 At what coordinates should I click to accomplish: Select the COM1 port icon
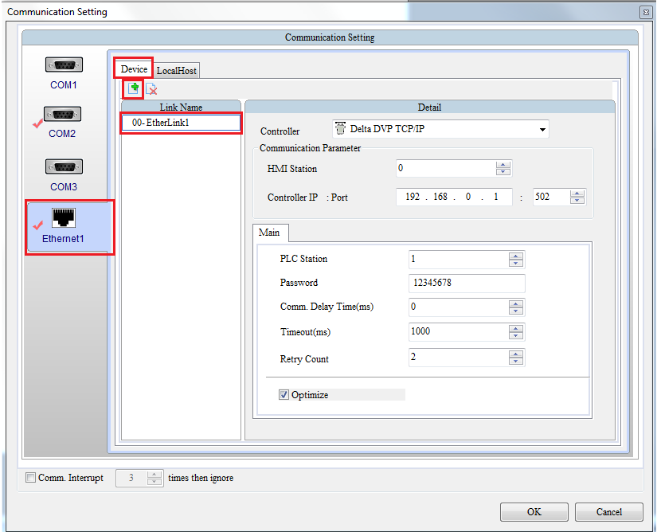point(64,65)
